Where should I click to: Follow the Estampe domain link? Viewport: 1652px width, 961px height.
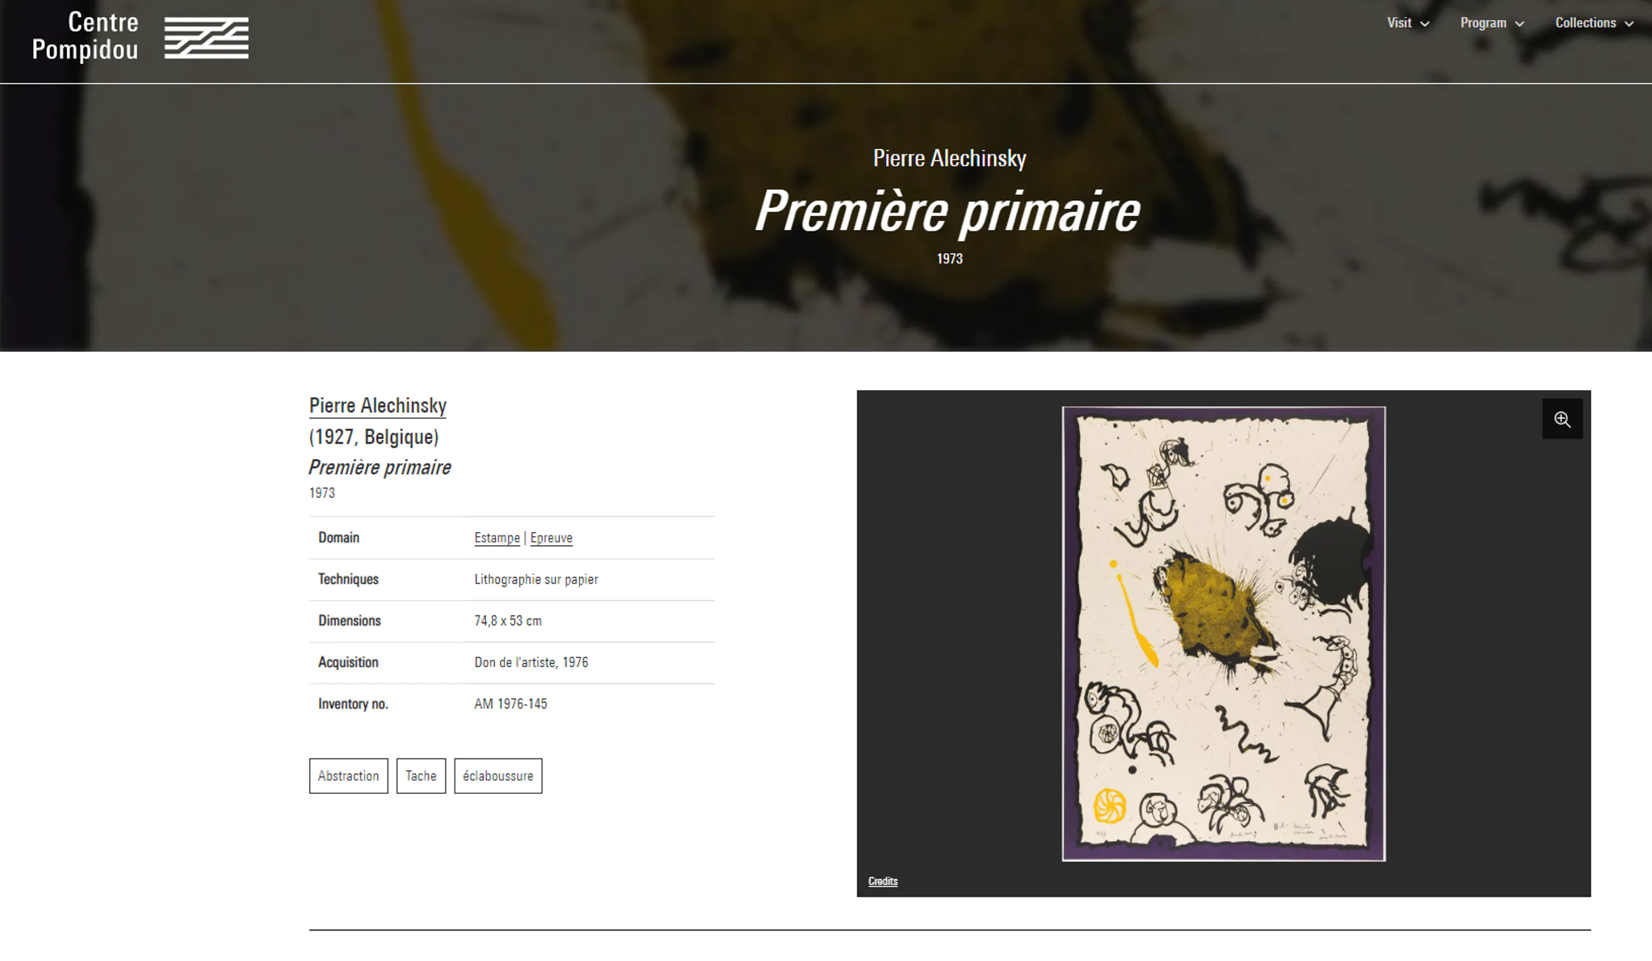point(497,538)
